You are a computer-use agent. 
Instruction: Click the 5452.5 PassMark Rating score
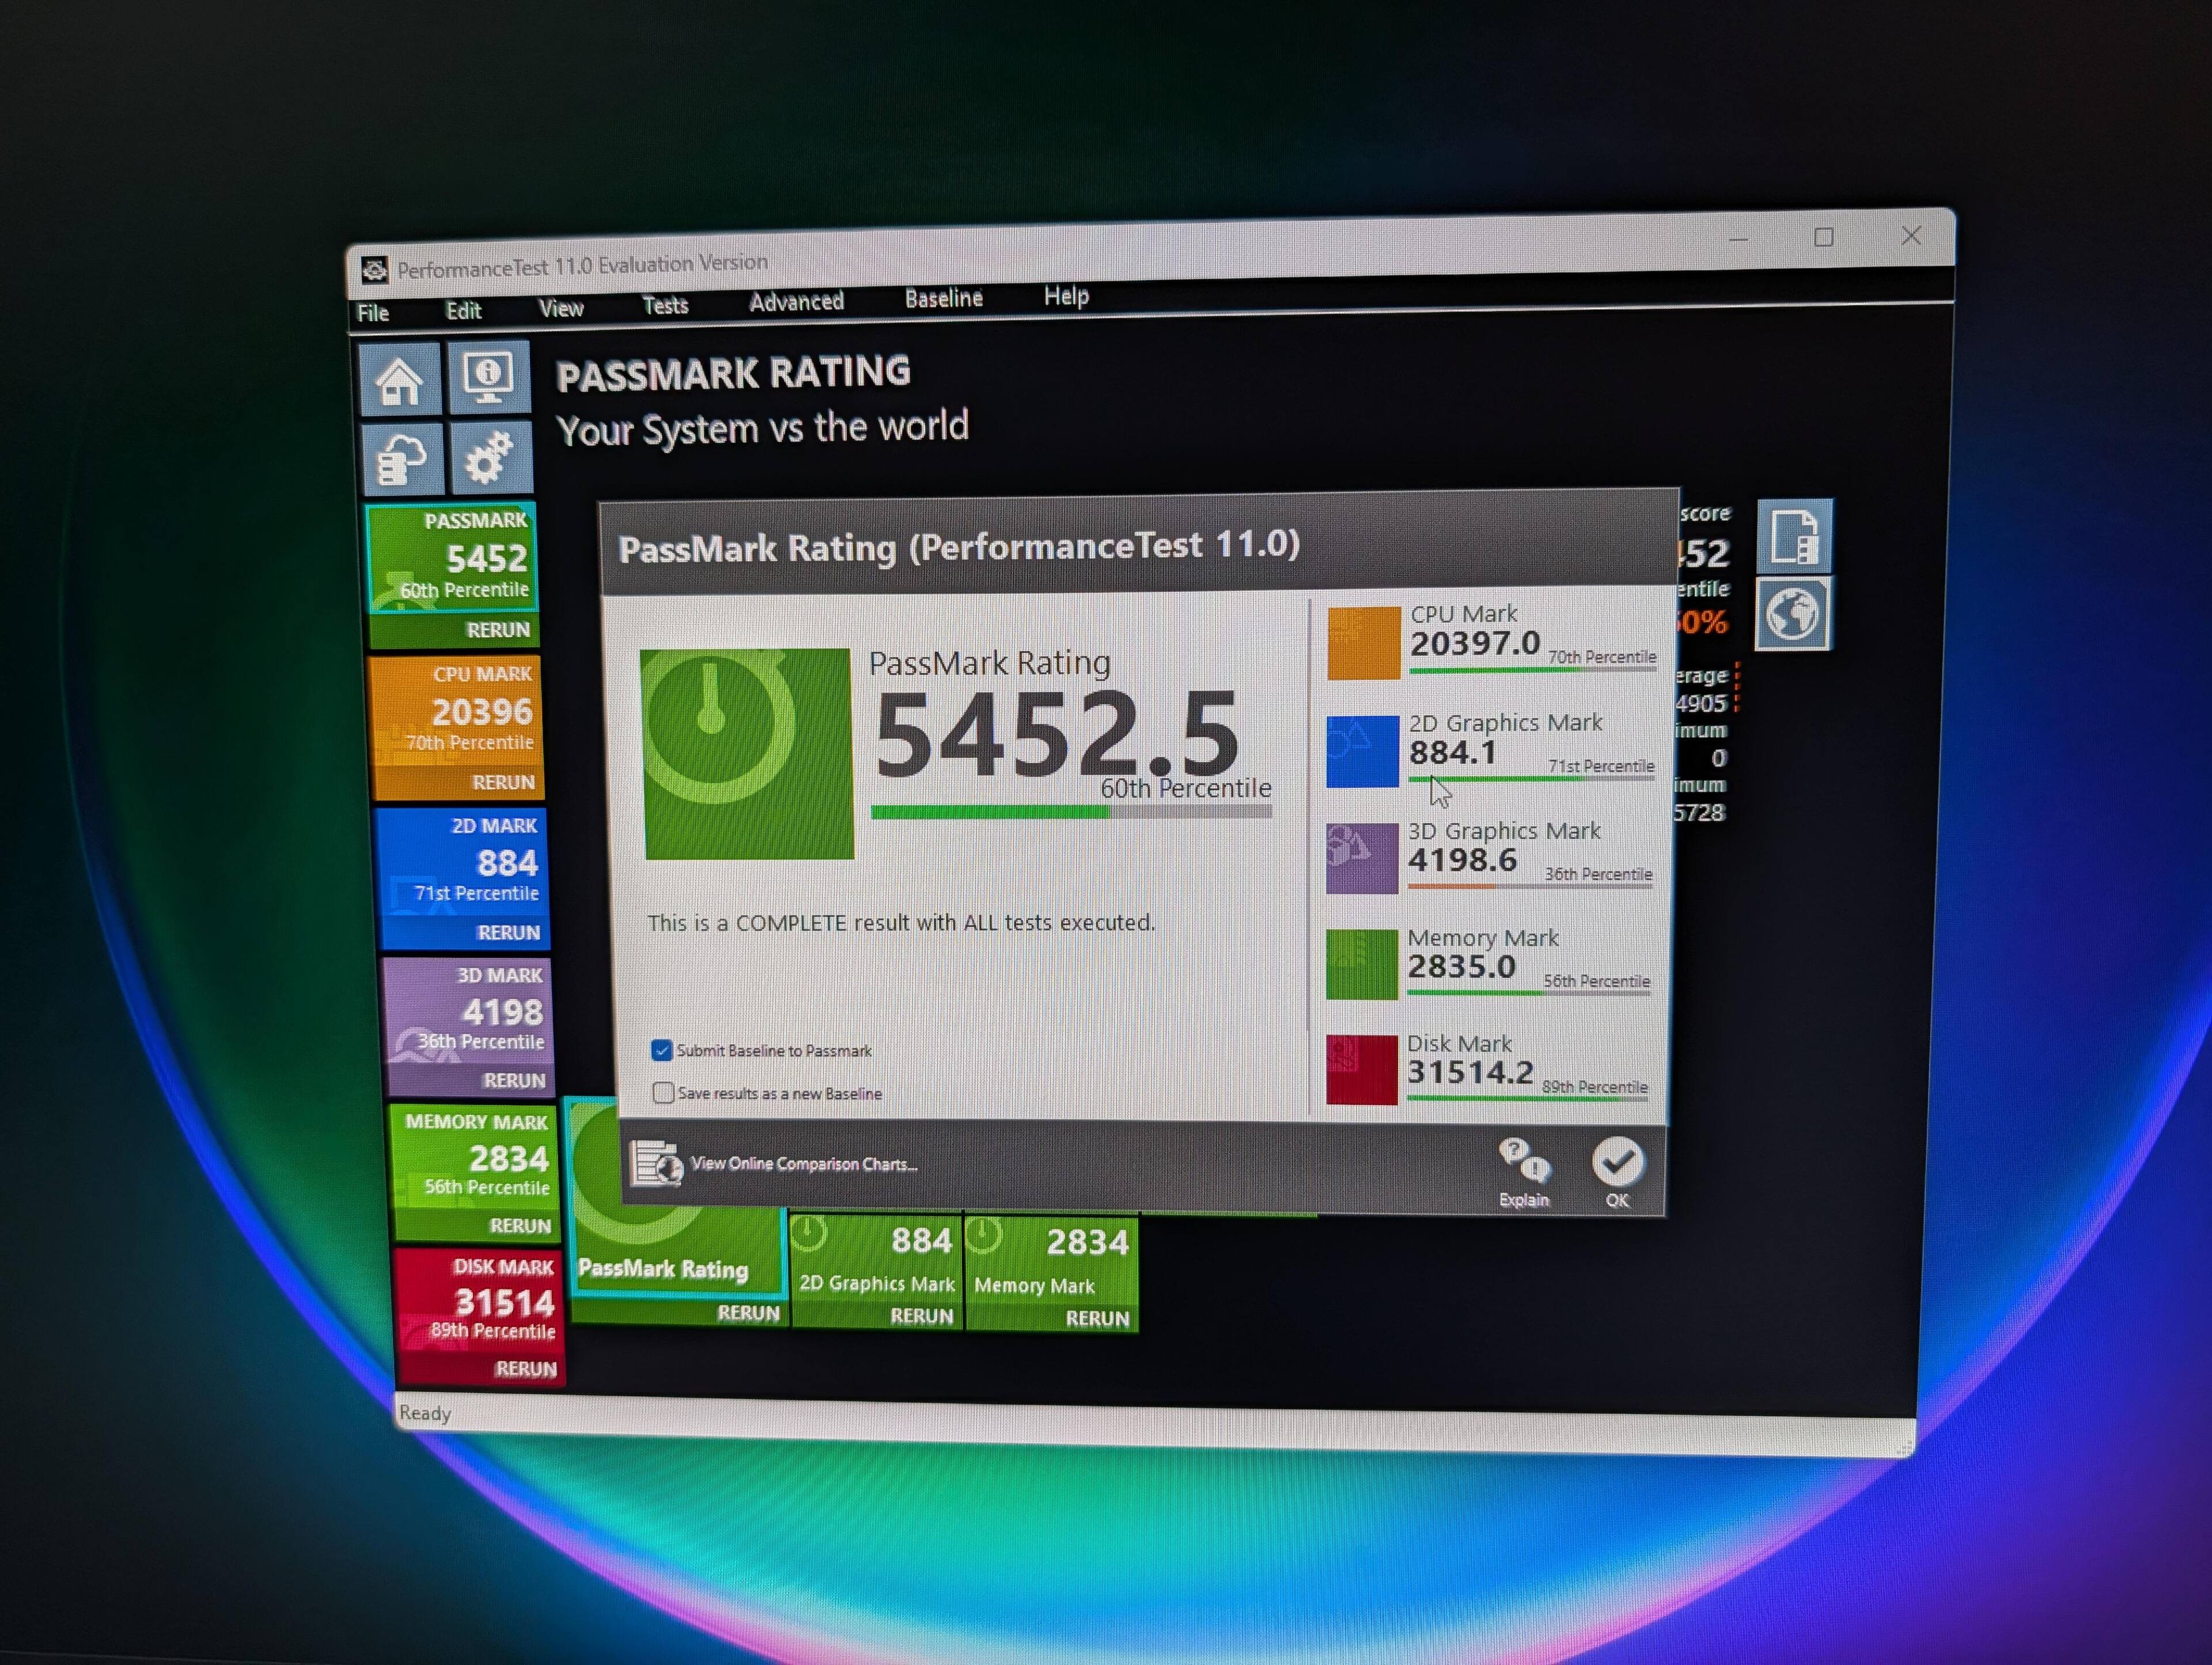[x=1057, y=735]
